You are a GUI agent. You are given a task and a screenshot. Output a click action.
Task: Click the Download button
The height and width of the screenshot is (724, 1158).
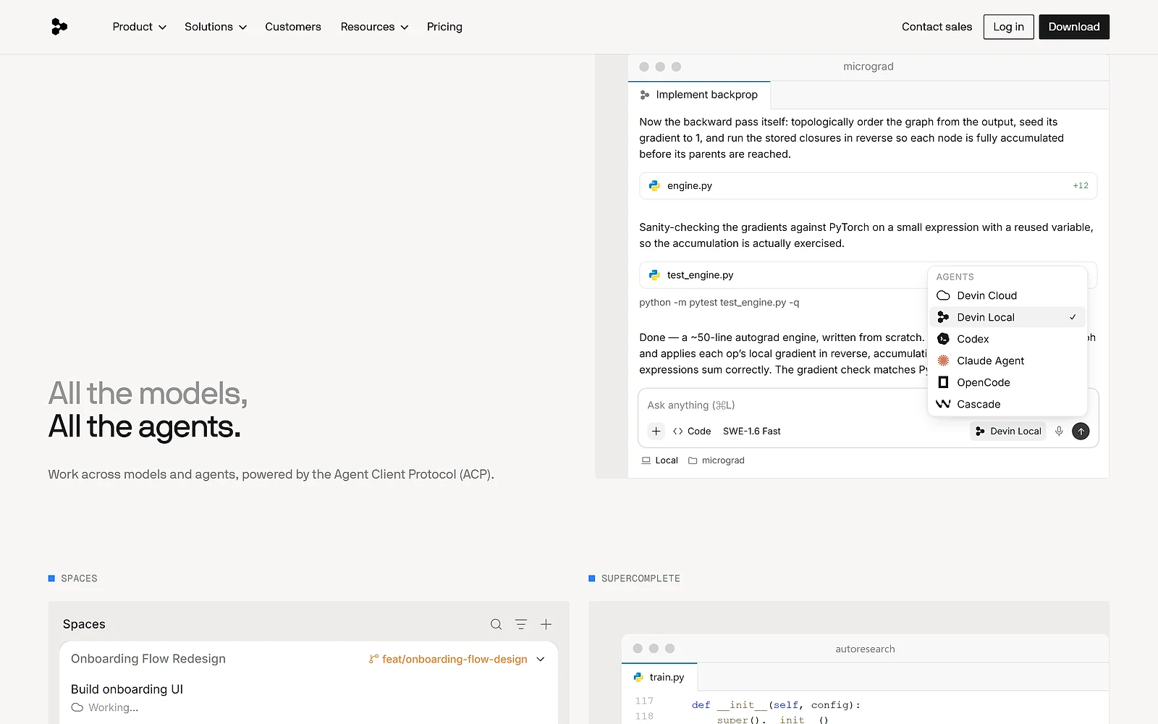coord(1074,27)
